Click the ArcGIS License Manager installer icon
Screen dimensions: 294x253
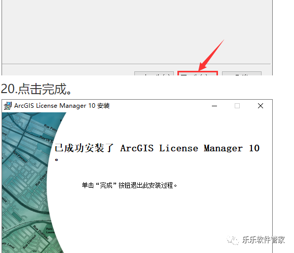[x=8, y=106]
